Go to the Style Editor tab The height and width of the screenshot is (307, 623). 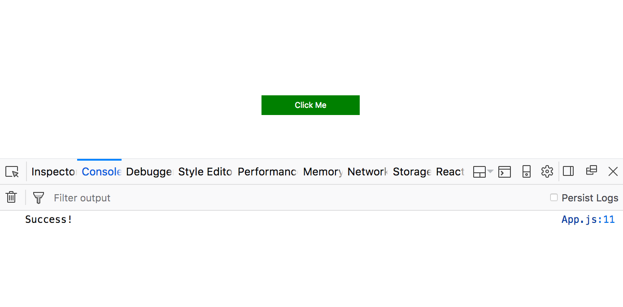pyautogui.click(x=205, y=172)
